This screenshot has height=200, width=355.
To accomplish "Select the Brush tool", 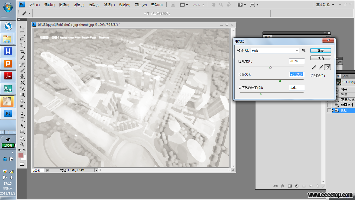I will click(x=22, y=70).
